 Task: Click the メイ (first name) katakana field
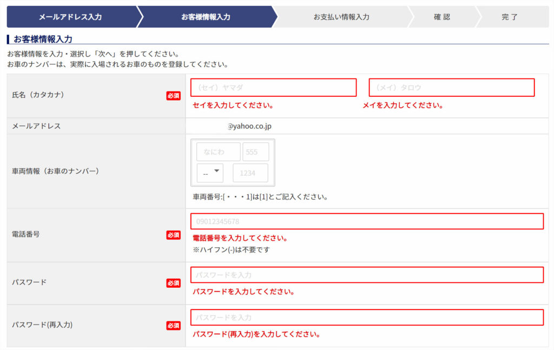451,88
